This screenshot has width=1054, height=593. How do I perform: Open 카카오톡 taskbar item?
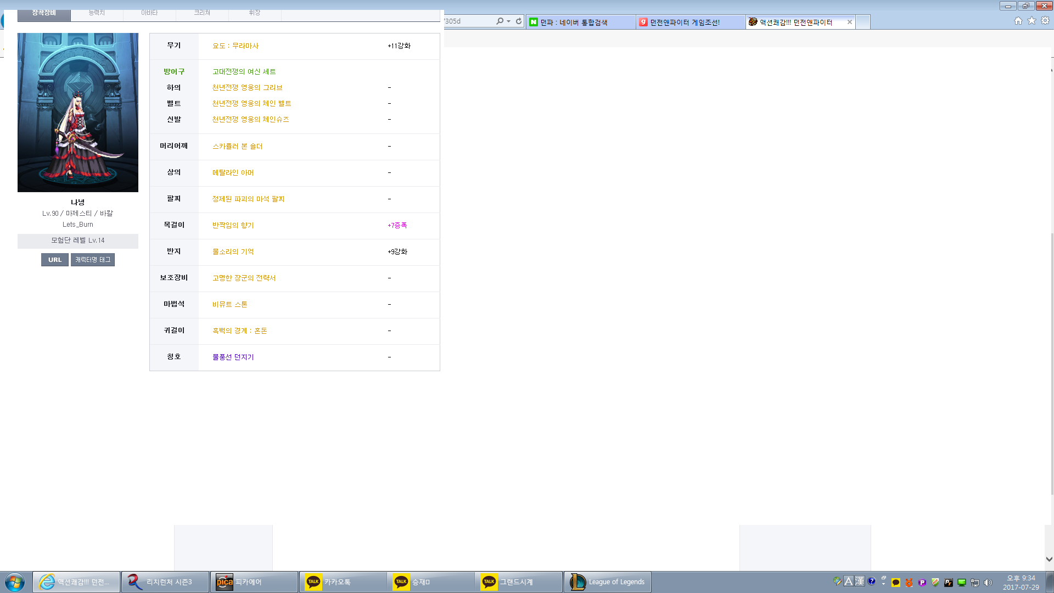click(343, 582)
